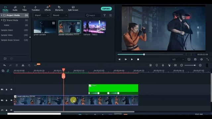Open the Effects tab

pyautogui.click(x=48, y=8)
